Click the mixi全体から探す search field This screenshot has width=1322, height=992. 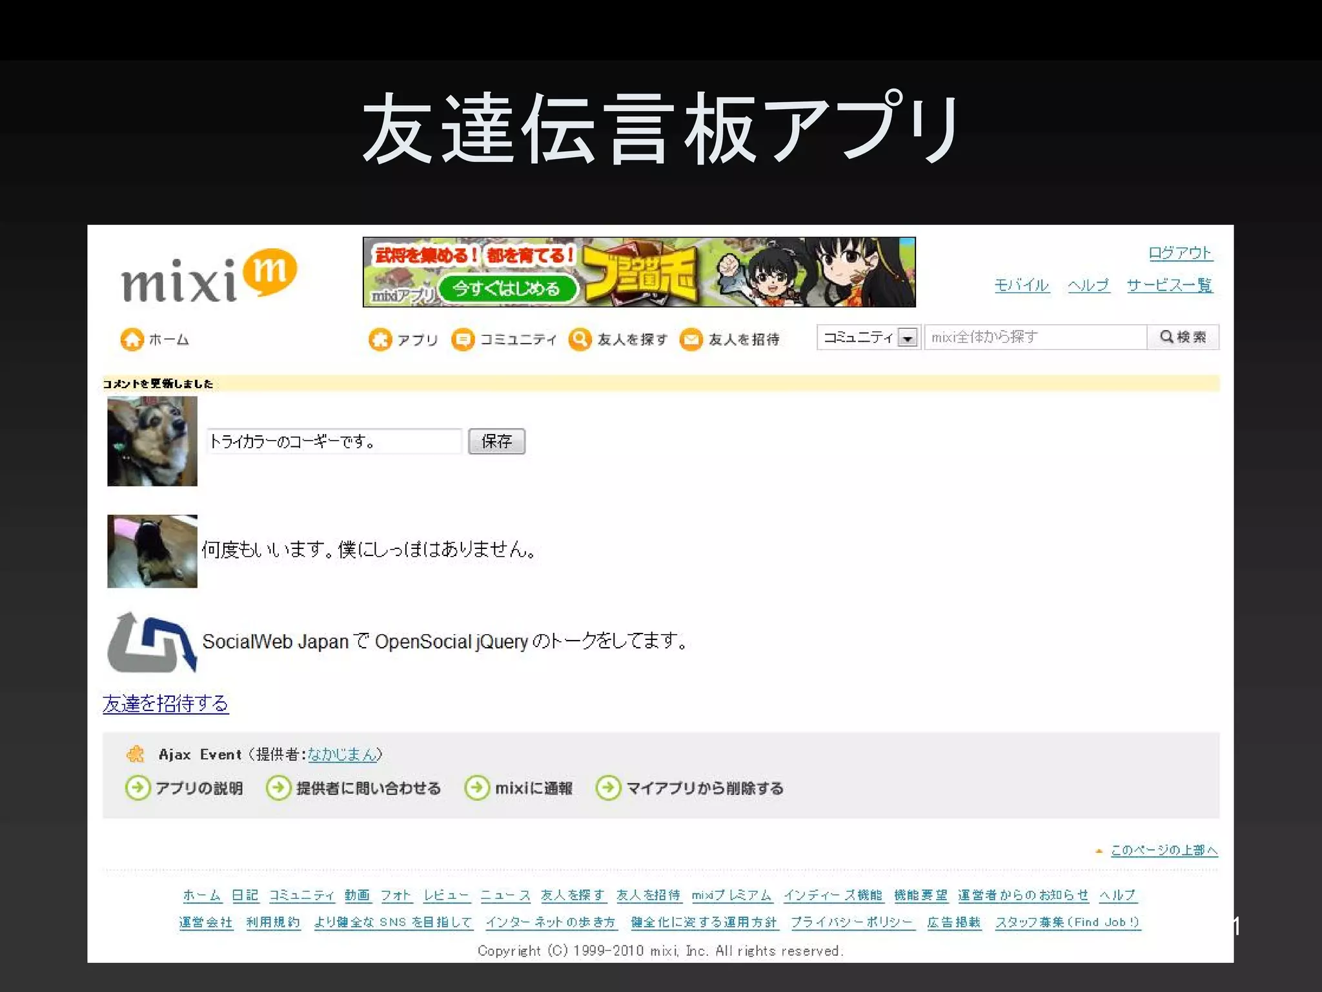pyautogui.click(x=1035, y=337)
